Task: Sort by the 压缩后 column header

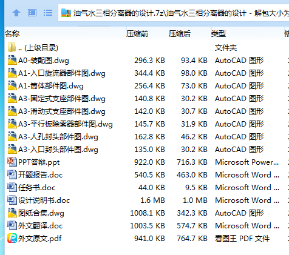Action: tap(180, 33)
